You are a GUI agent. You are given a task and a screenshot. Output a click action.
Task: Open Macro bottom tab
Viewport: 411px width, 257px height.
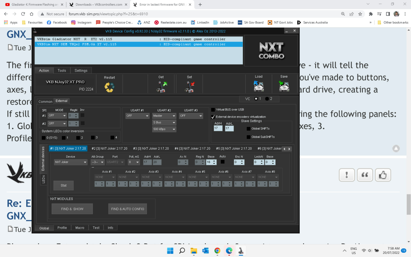[x=80, y=228]
